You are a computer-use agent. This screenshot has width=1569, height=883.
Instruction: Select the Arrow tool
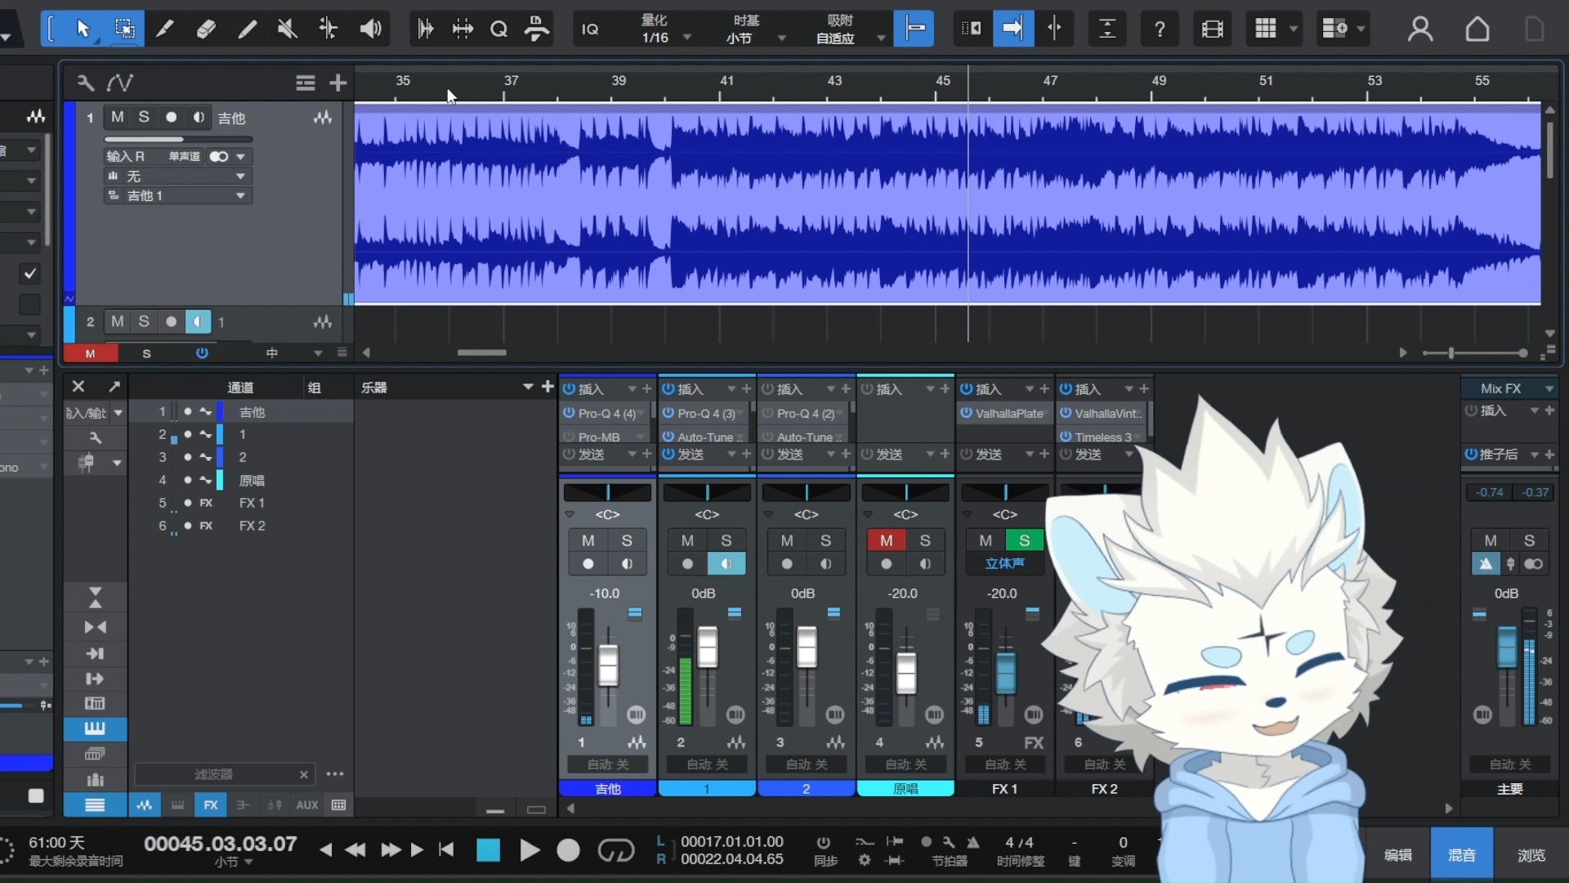[83, 29]
